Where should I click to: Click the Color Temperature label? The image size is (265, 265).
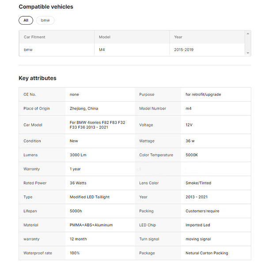click(x=156, y=155)
